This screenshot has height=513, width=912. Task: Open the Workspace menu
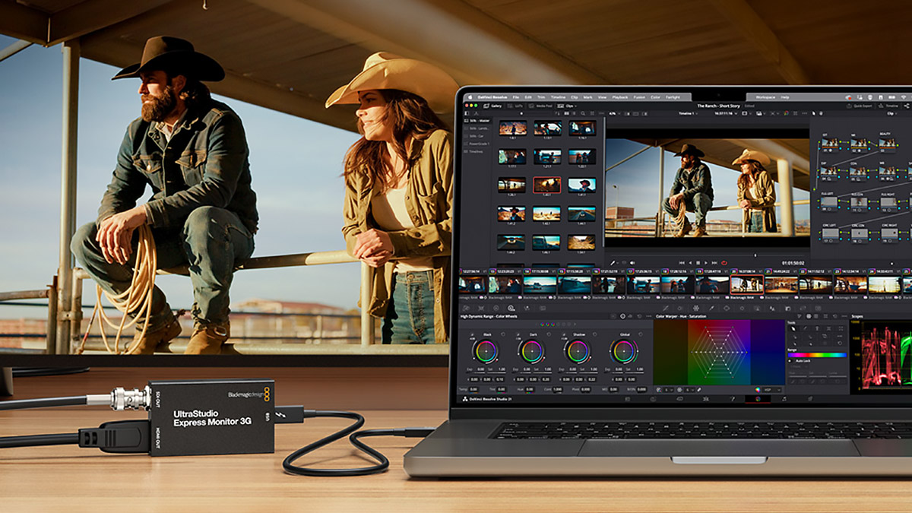coord(765,97)
